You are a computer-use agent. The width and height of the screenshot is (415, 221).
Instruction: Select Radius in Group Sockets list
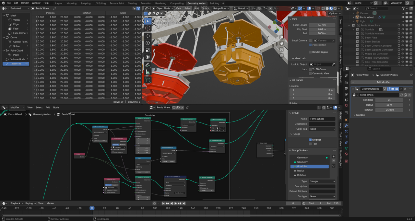click(x=301, y=171)
